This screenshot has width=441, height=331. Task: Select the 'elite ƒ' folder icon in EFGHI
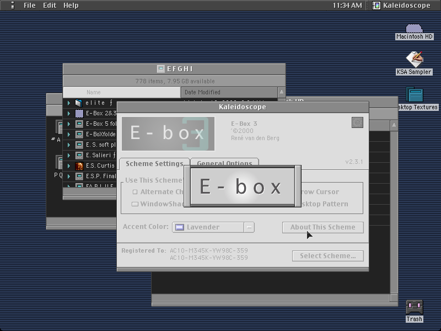tap(79, 103)
